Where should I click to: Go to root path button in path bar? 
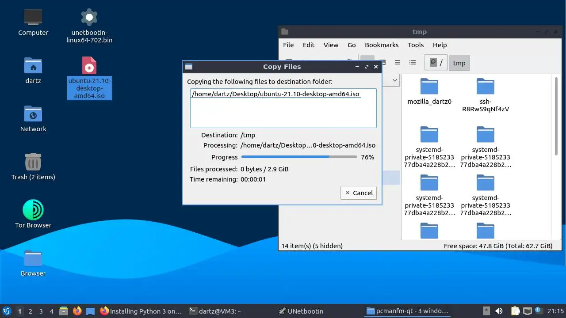tap(436, 63)
